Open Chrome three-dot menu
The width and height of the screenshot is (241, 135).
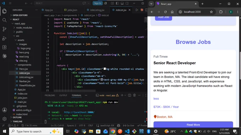pyautogui.click(x=237, y=12)
